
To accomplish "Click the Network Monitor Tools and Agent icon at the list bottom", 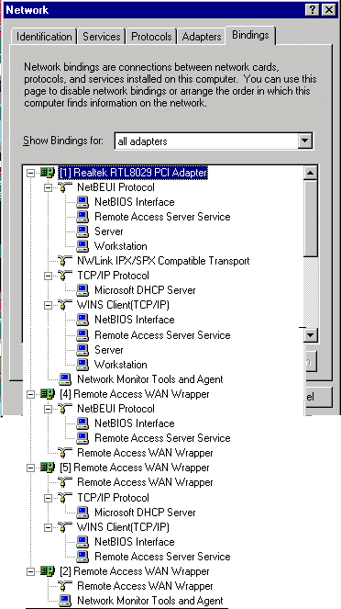I will (65, 601).
